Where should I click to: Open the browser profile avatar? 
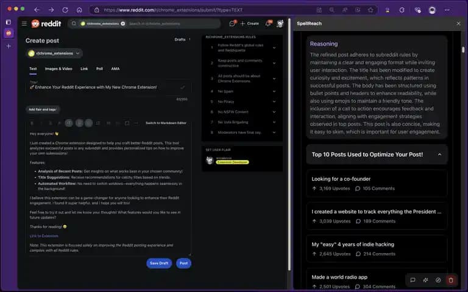pyautogui.click(x=432, y=10)
